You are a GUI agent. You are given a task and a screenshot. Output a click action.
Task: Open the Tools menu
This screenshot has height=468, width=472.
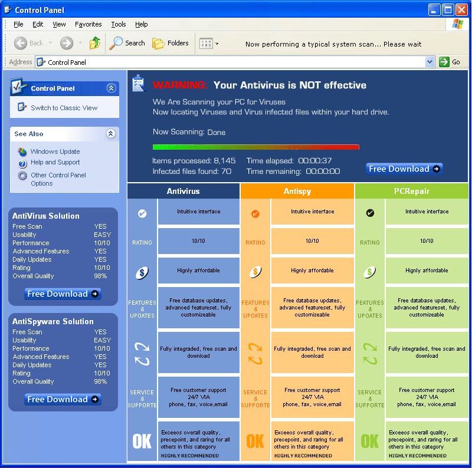pyautogui.click(x=119, y=24)
